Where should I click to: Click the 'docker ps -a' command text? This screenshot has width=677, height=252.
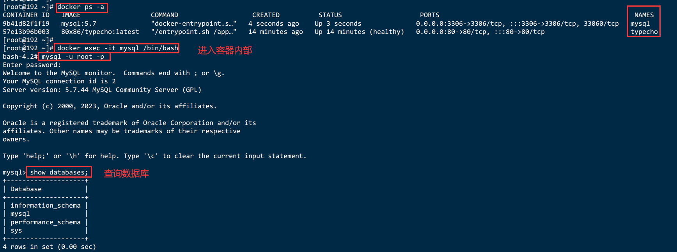coord(81,7)
